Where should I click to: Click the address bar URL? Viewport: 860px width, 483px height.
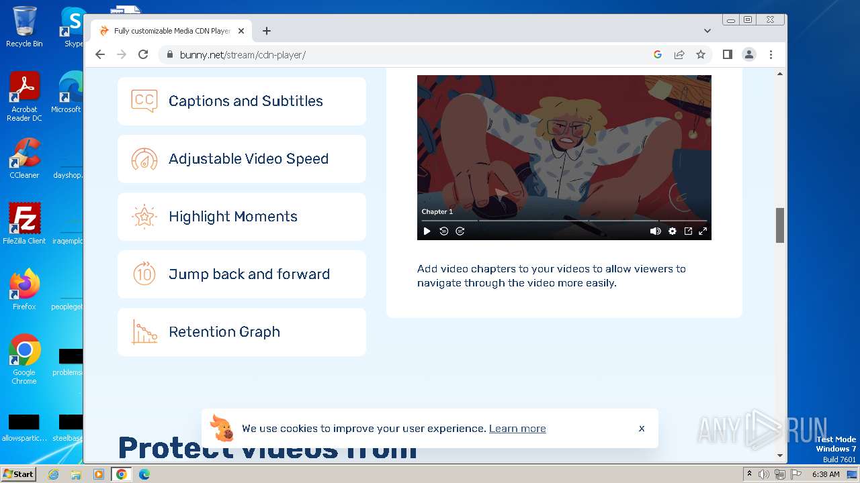pos(243,55)
